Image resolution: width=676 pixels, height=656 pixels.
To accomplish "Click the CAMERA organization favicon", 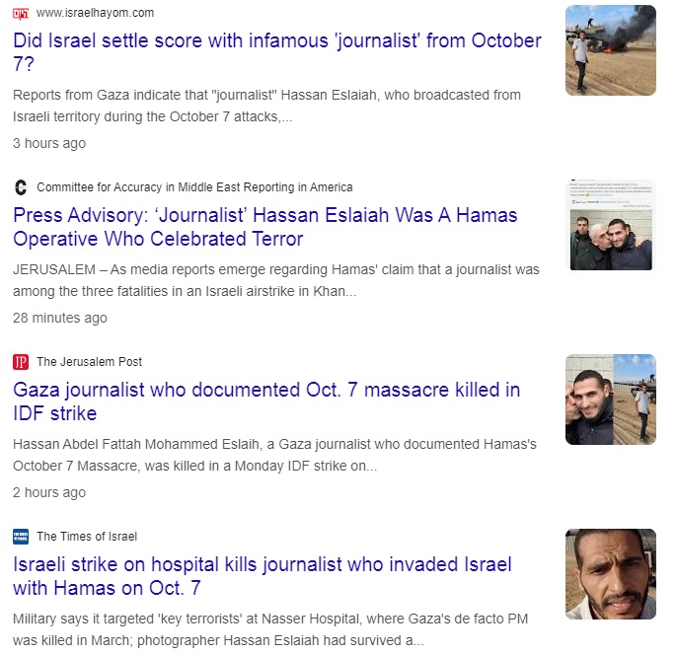I will 21,187.
